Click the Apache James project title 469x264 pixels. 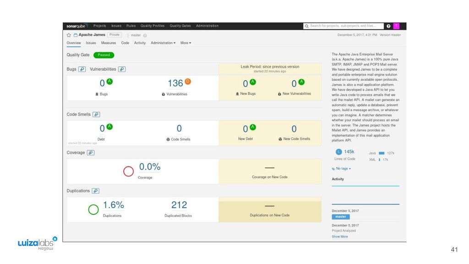point(92,35)
